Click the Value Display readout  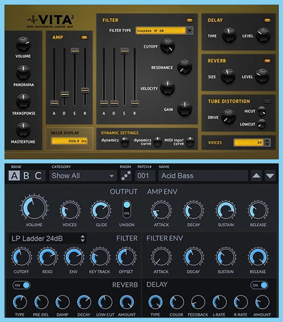pos(69,141)
